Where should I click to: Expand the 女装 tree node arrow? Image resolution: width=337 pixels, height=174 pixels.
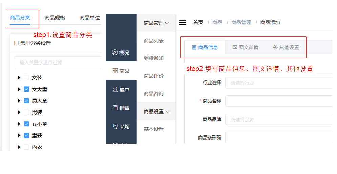19,78
